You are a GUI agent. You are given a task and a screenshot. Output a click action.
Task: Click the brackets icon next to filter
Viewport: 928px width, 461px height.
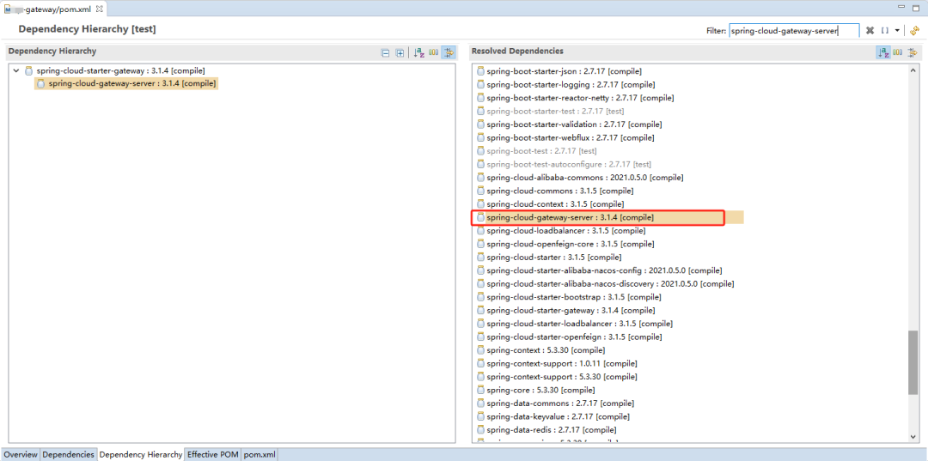885,31
